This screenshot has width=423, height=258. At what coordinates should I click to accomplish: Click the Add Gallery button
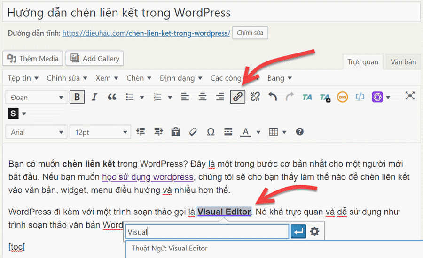click(x=94, y=59)
